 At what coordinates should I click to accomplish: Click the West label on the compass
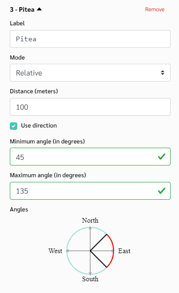tap(55, 251)
